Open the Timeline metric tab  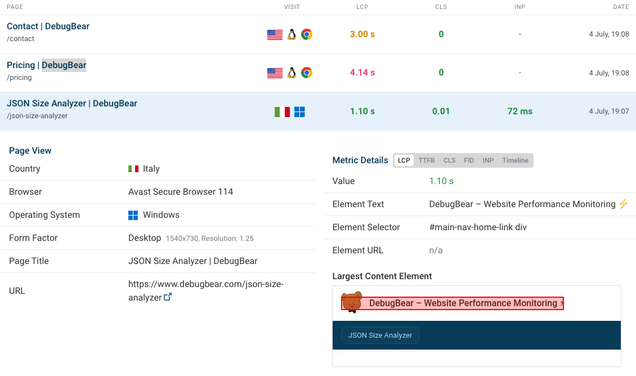[515, 160]
